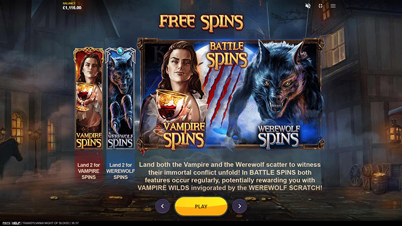Go to the previous info page
The width and height of the screenshot is (402, 226).
coord(162,206)
